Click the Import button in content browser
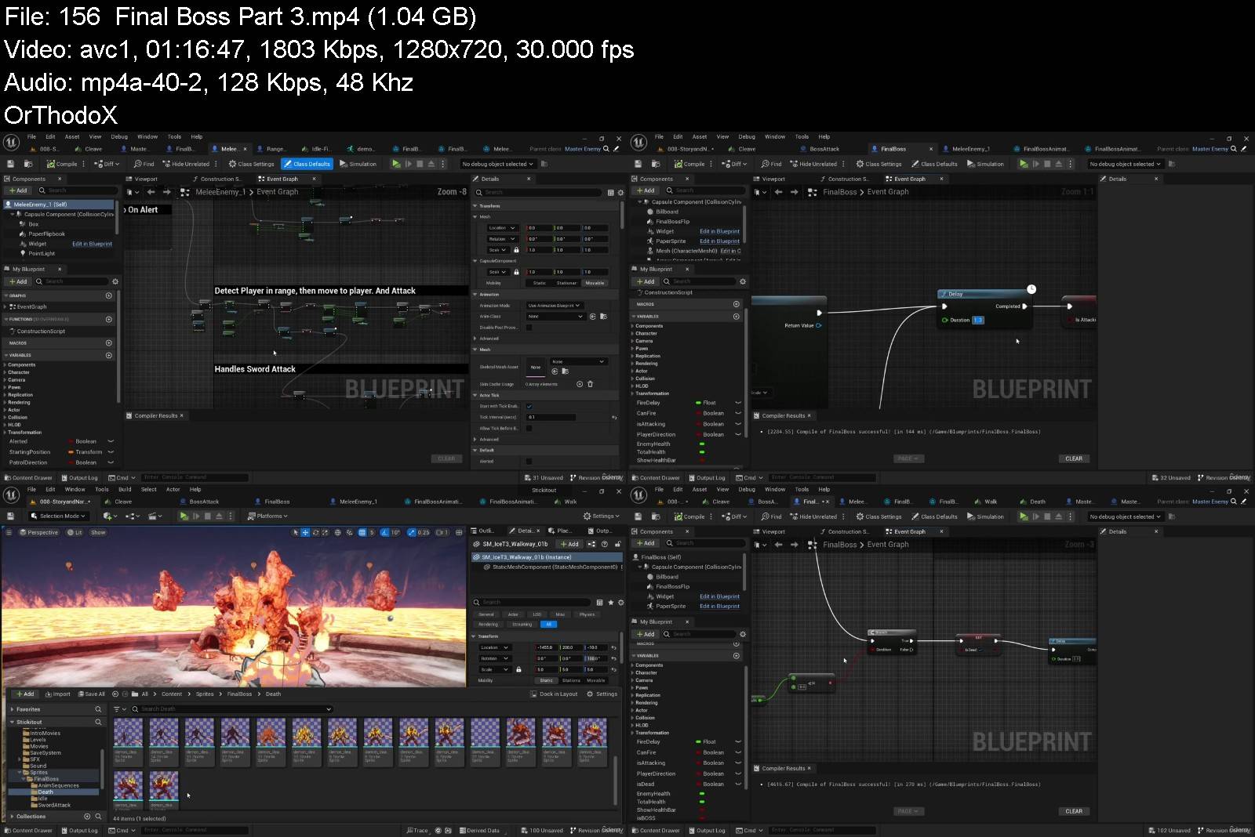The height and width of the screenshot is (837, 1255). 57,694
